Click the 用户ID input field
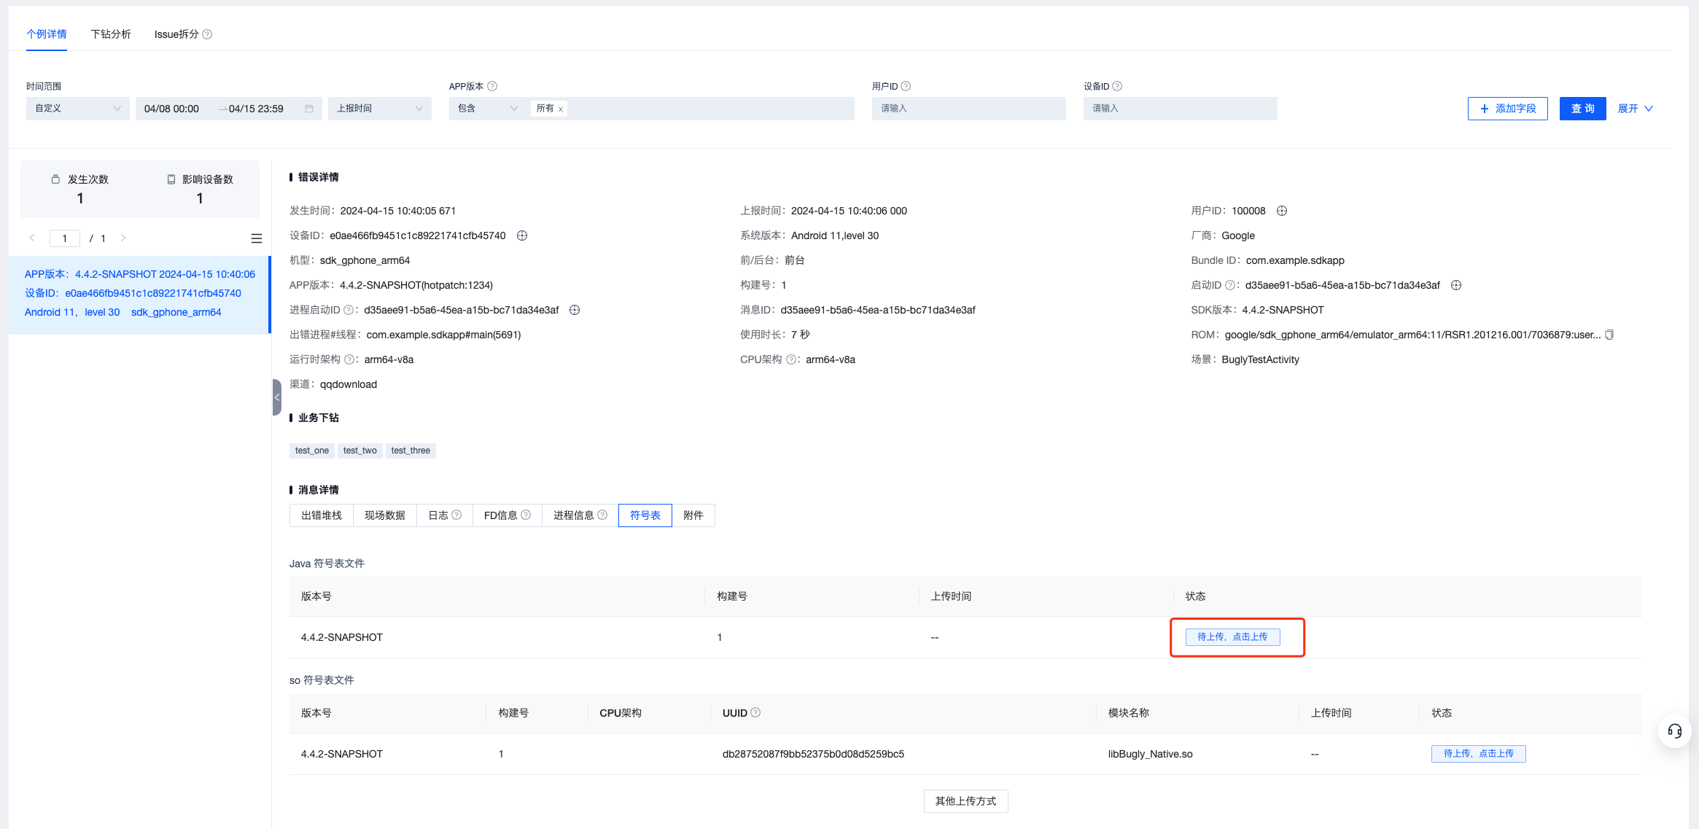Viewport: 1699px width, 829px height. (969, 109)
